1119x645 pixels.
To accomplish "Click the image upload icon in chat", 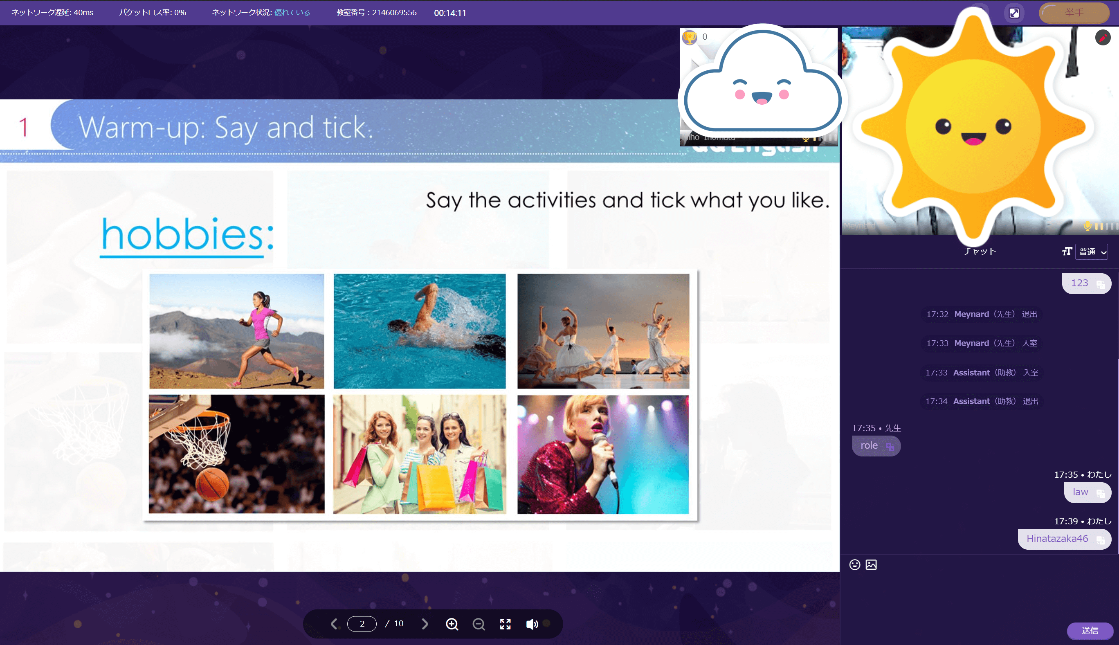I will tap(871, 564).
